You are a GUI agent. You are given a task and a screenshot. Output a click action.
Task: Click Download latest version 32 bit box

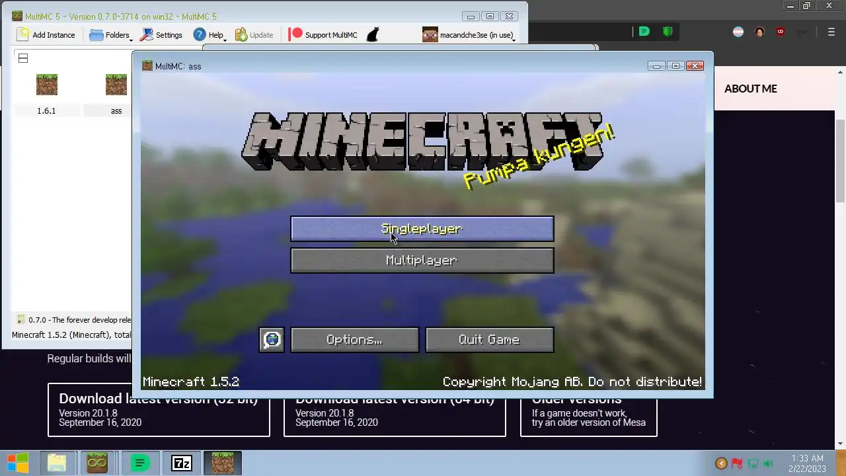coord(159,410)
